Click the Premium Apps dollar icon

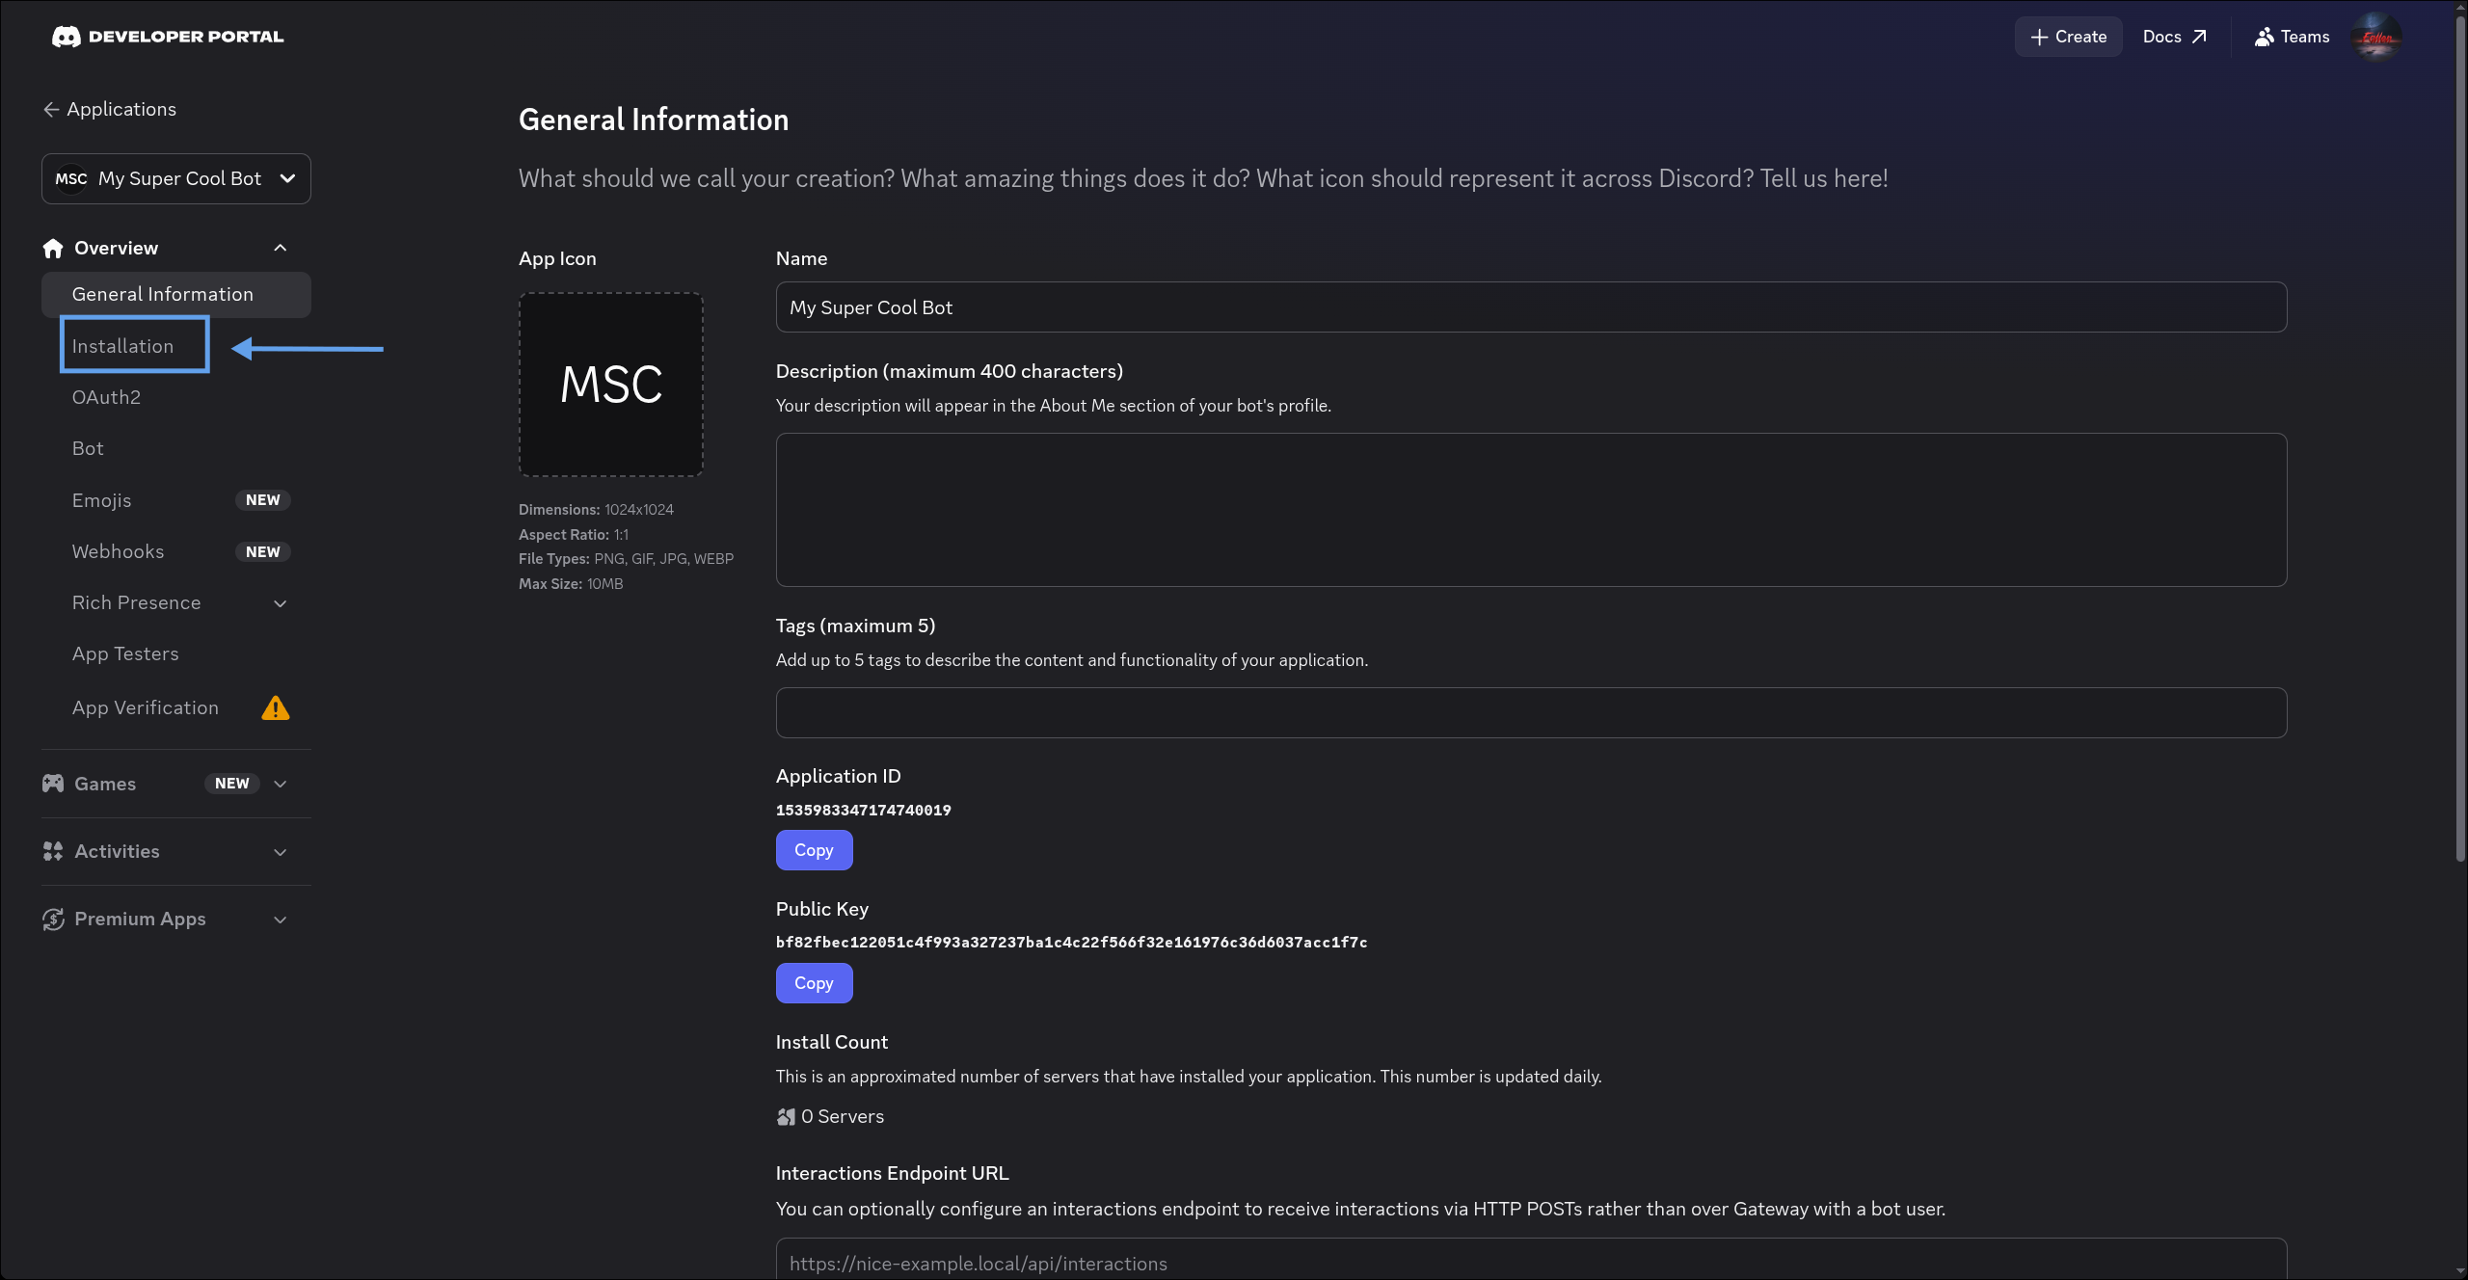[x=53, y=920]
